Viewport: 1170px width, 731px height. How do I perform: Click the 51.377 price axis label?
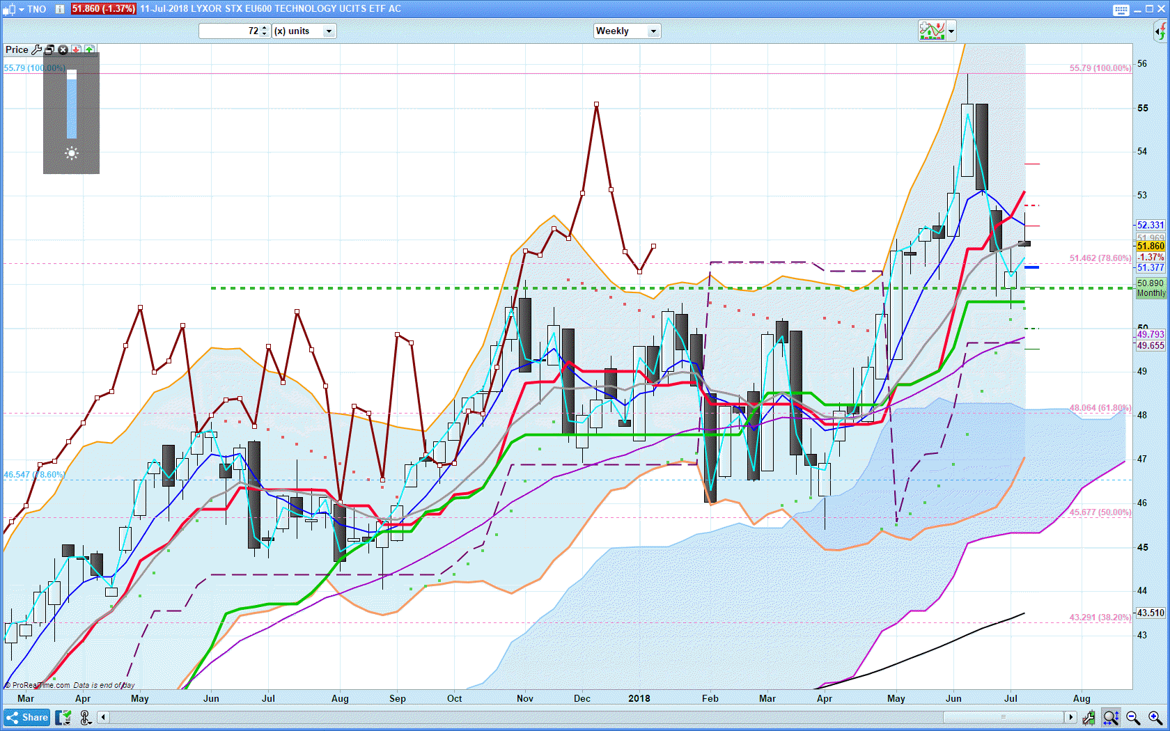(1150, 267)
